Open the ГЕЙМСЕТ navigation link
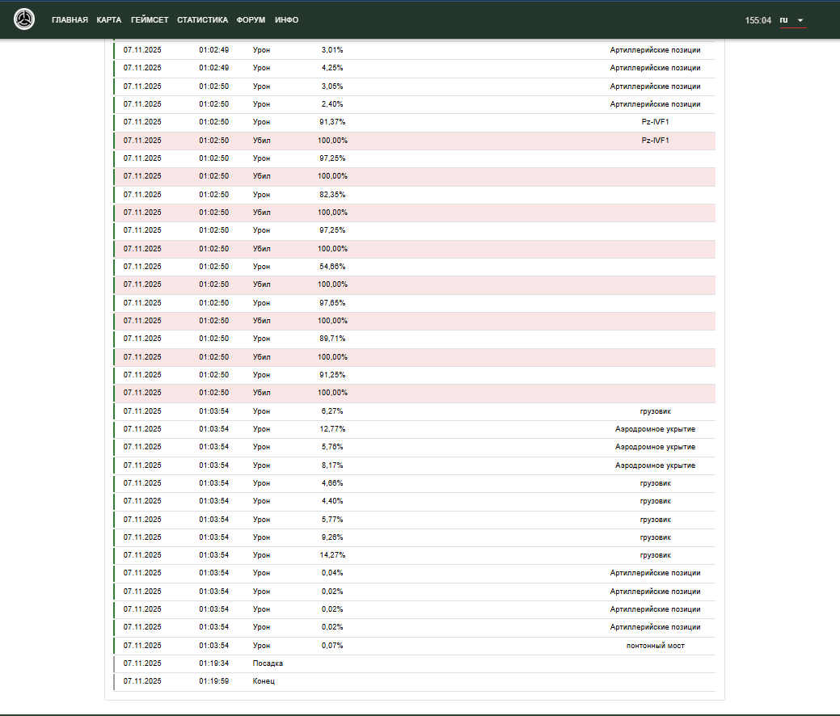 (x=150, y=20)
